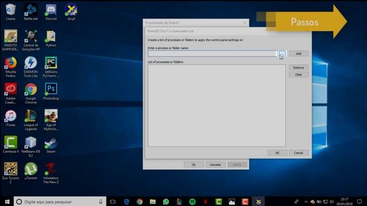
Task: Open the Action Center notifications icon
Action: click(x=360, y=201)
